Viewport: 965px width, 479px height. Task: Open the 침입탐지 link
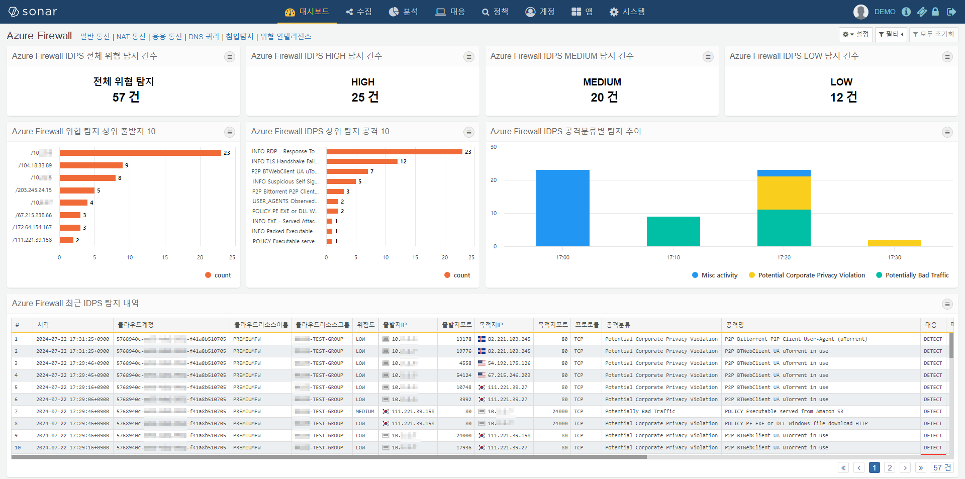tap(240, 36)
